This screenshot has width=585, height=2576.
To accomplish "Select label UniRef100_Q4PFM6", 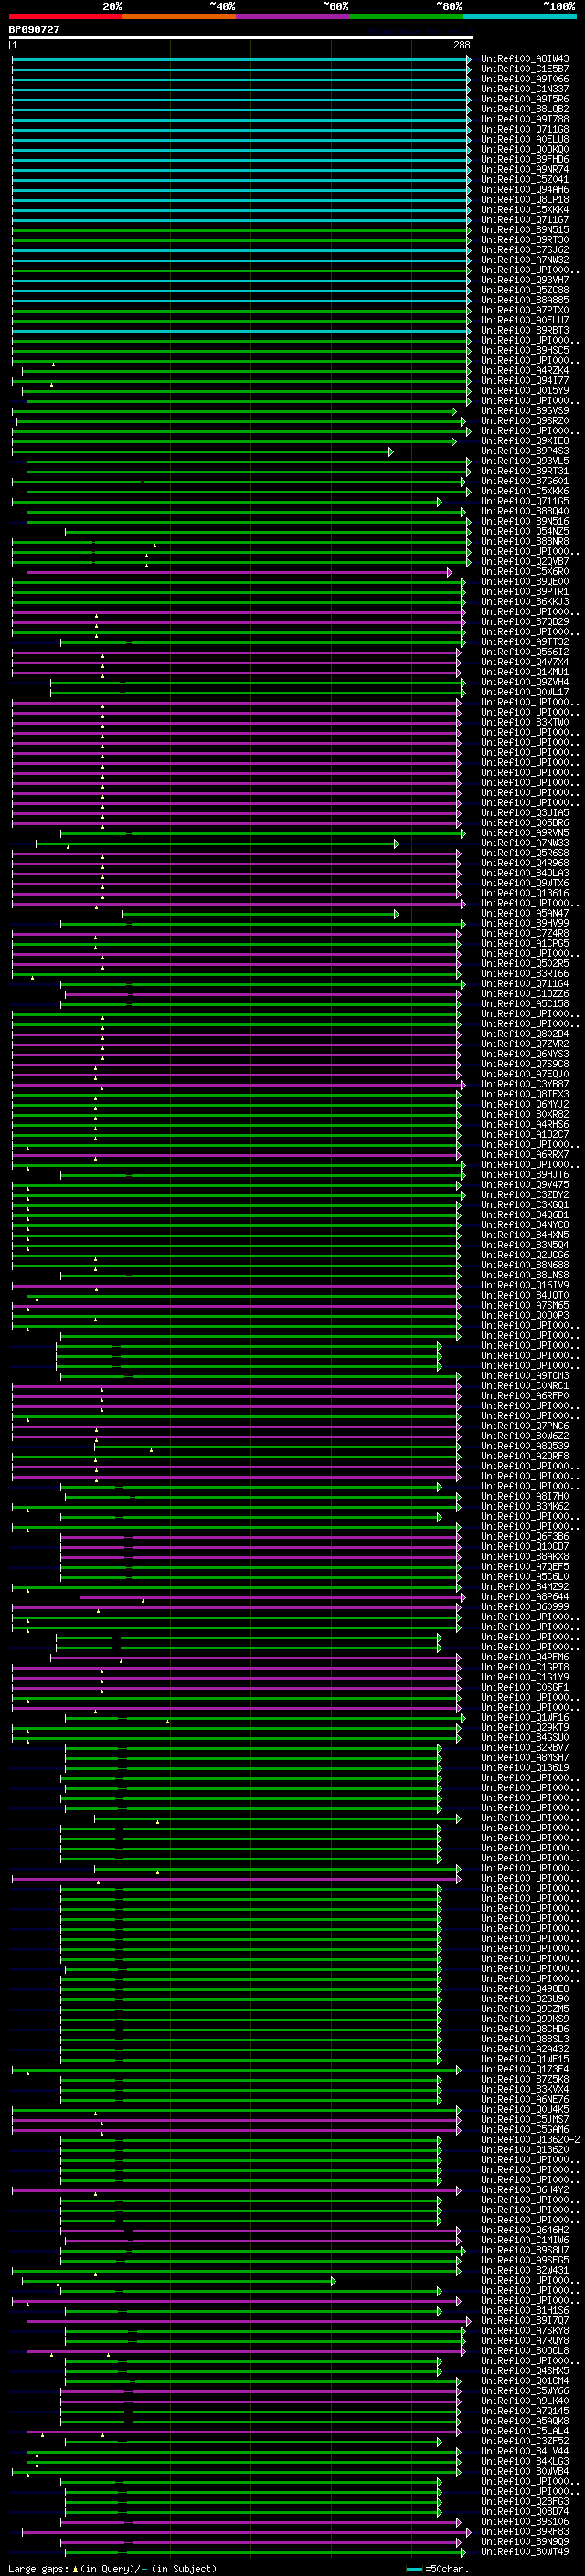I will (524, 1657).
